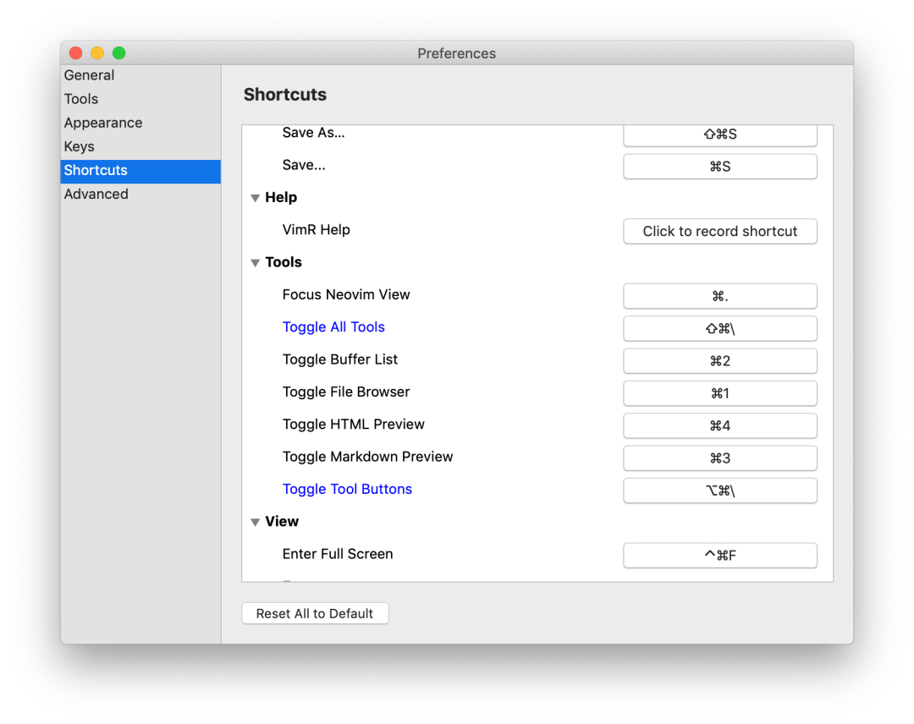Select the Shortcuts sidebar item
Viewport: 914px width, 724px height.
tap(140, 171)
